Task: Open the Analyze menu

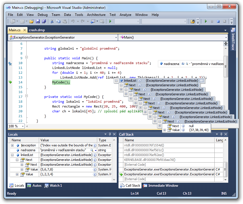Action: pos(125,15)
